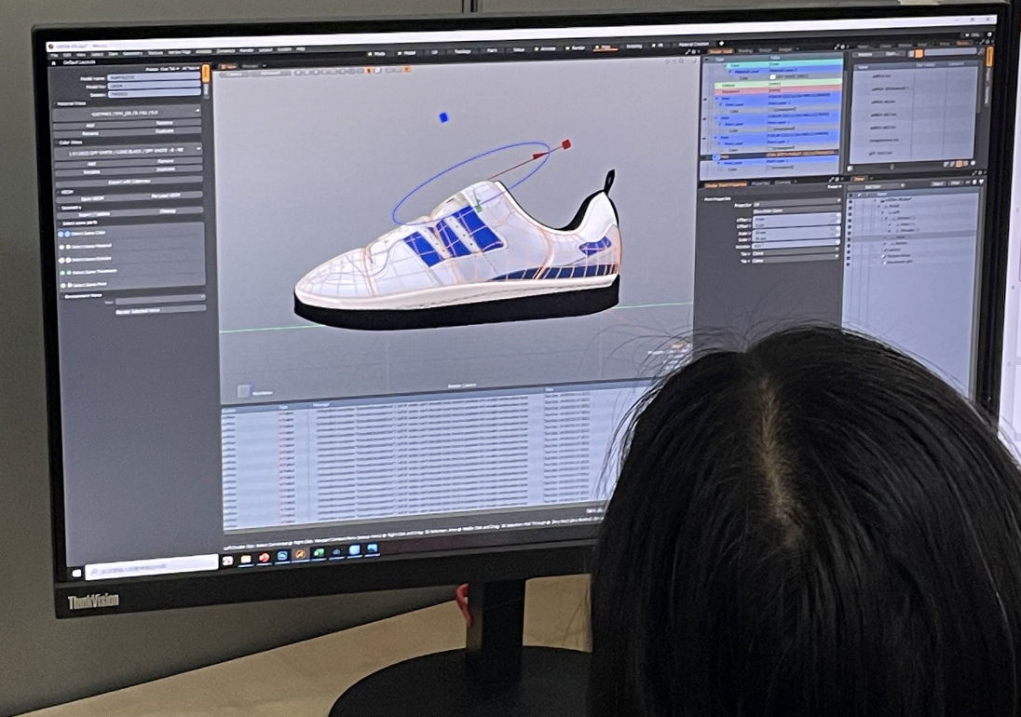Click the plus icon after Material Creation tab
The height and width of the screenshot is (717, 1021).
721,44
